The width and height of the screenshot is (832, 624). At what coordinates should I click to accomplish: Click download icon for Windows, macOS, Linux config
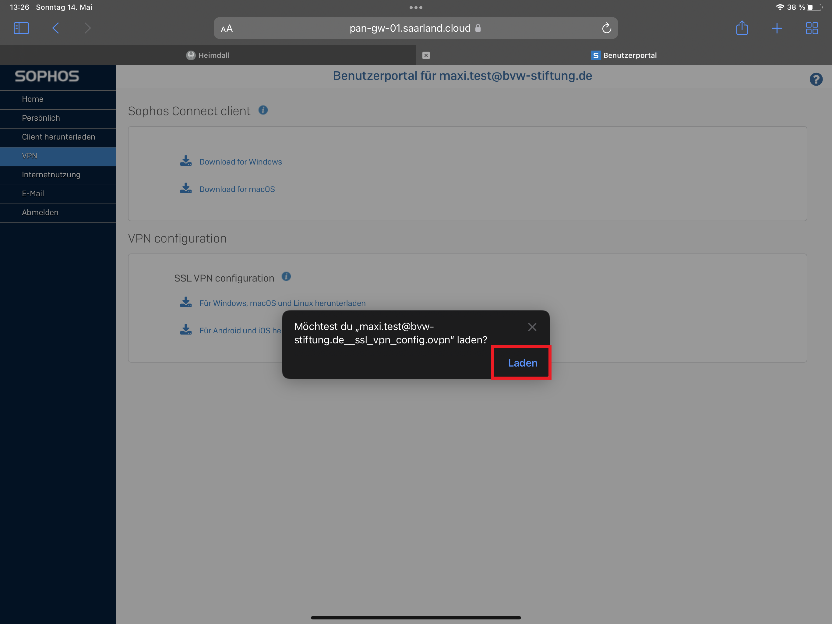pos(186,302)
